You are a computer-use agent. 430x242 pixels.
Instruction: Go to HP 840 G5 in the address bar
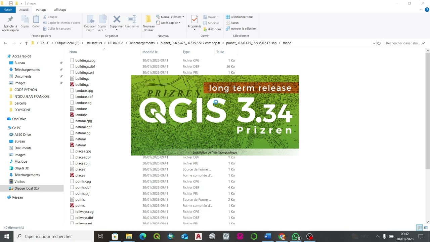coord(115,43)
